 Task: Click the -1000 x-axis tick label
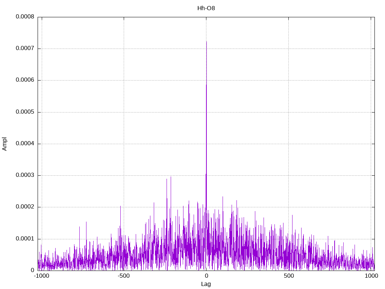pos(41,276)
